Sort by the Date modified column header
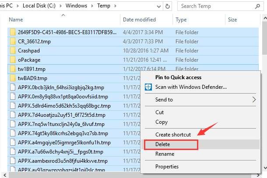 [139, 20]
